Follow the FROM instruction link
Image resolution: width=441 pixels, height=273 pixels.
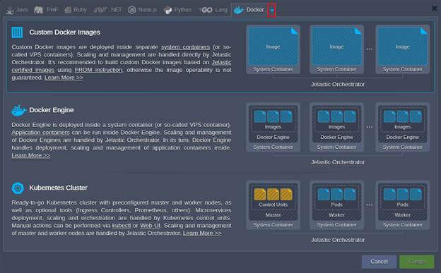coord(98,70)
